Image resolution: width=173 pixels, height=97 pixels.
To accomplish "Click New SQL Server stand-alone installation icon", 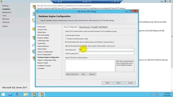I will tap(34, 7).
